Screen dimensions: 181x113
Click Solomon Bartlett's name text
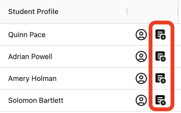[x=36, y=100]
